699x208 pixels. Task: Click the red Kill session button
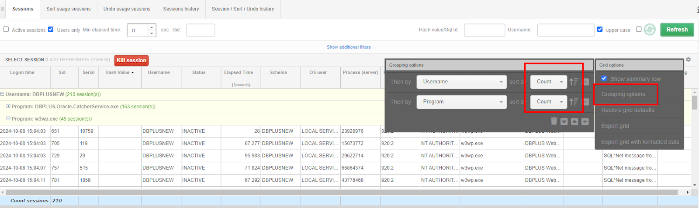pyautogui.click(x=131, y=60)
